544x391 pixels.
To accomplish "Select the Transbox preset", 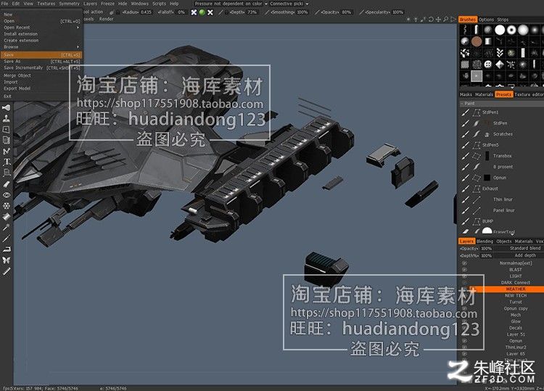I will click(x=502, y=156).
